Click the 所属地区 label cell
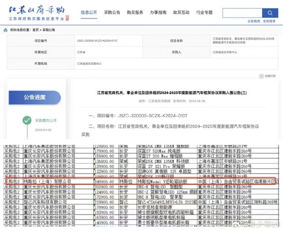Screen dimensions: 283x231 (41, 52)
